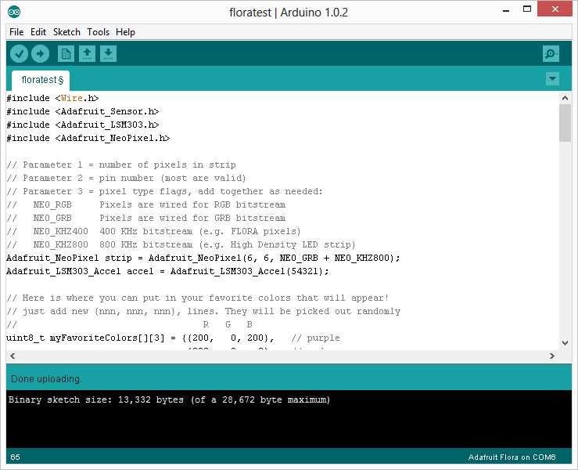
Task: Click the vertical scrollbar thumb in the editor
Action: coord(565,123)
